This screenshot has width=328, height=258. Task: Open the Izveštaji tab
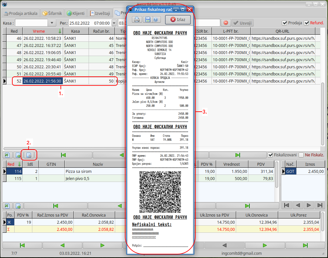click(100, 13)
